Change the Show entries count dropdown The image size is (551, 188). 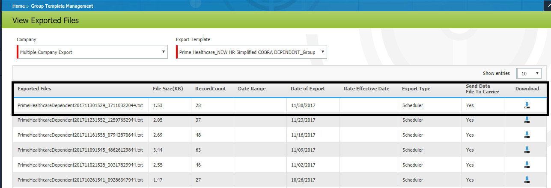529,74
